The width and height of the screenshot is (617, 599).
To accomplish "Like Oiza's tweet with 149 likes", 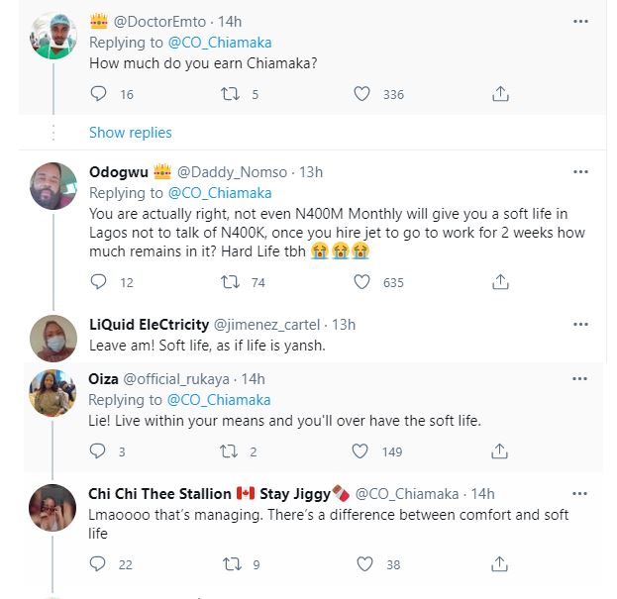I will tap(364, 451).
